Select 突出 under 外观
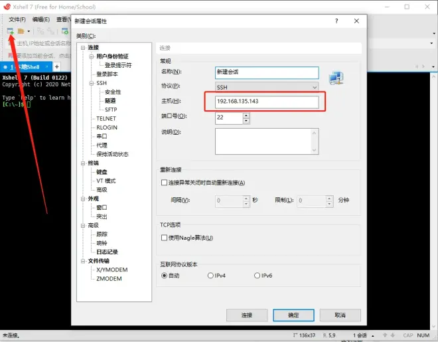 click(x=102, y=216)
